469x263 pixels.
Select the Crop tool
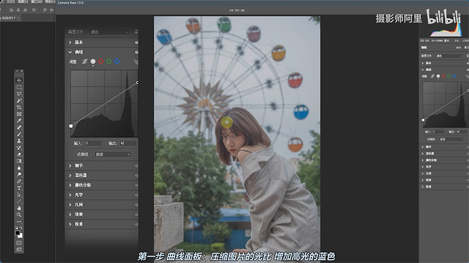[x=19, y=107]
